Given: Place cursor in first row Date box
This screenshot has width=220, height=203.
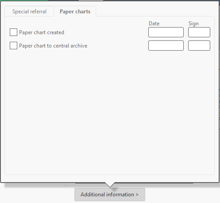Looking at the screenshot, I should (166, 32).
